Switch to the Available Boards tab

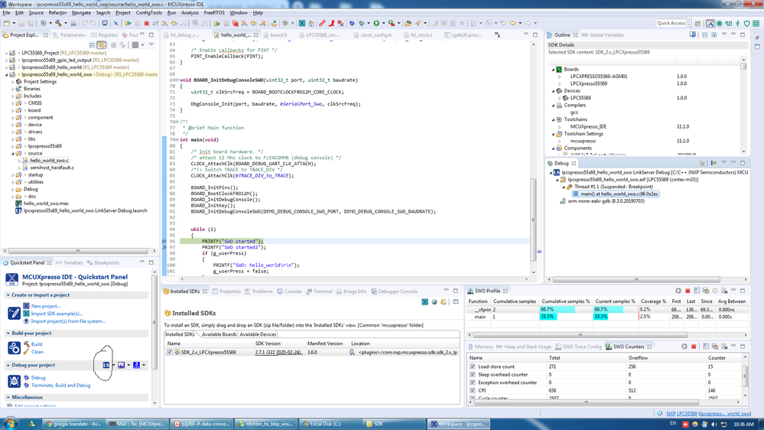217,334
